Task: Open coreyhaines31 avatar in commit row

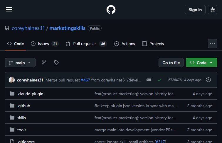Action: tap(12, 80)
